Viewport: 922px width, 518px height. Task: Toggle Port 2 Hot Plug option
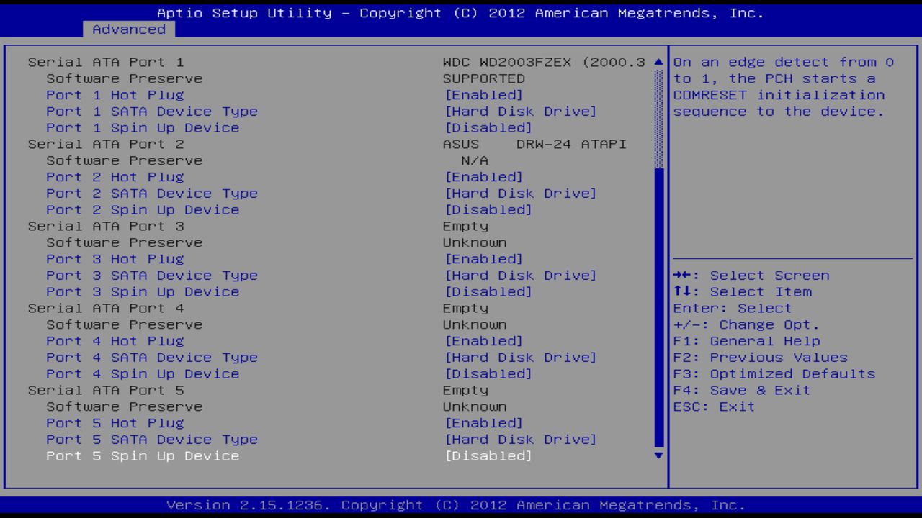[x=114, y=176]
